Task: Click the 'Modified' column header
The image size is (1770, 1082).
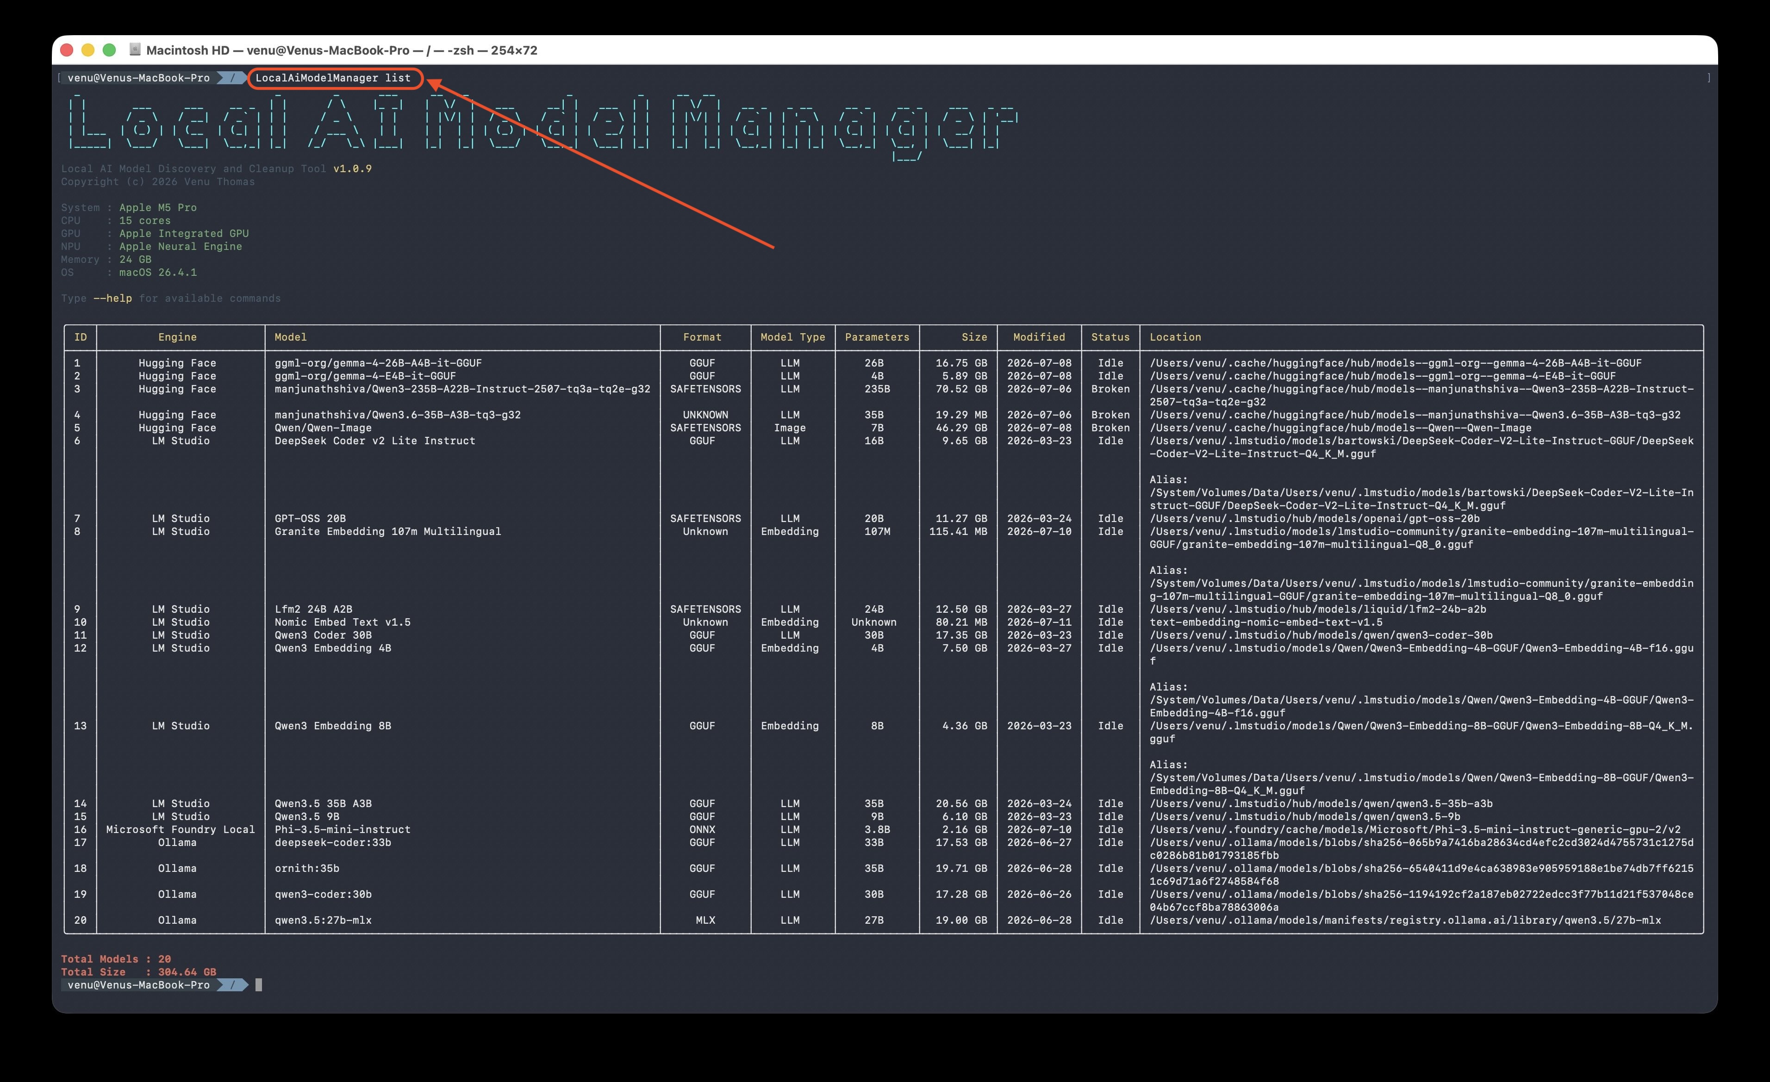Action: (x=1039, y=337)
